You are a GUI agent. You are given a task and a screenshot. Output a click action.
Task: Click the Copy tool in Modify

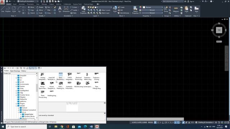pos(31,10)
